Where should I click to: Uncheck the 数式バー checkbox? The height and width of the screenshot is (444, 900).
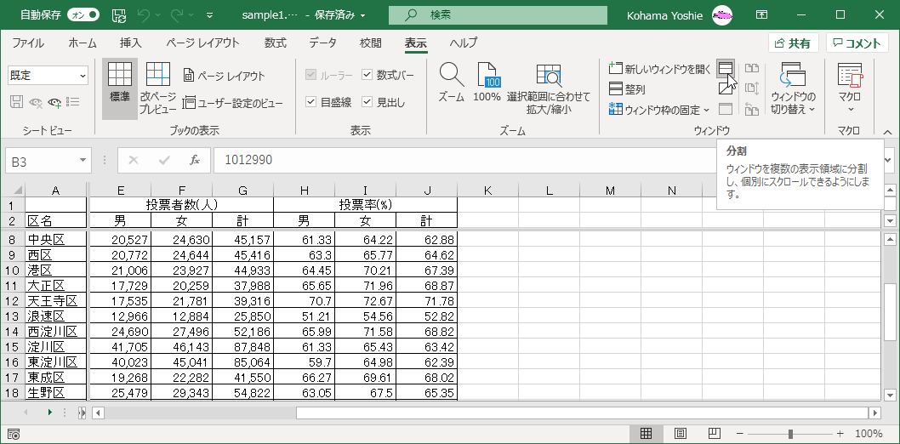pyautogui.click(x=367, y=75)
